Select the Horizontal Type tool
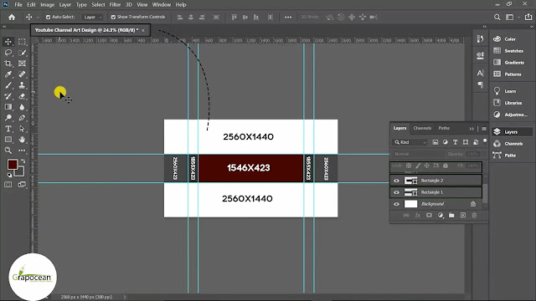The image size is (536, 301). pos(8,129)
